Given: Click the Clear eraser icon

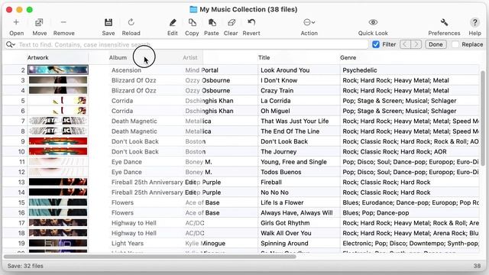Looking at the screenshot, I should point(231,22).
